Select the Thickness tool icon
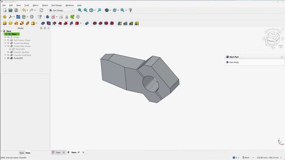 point(112,23)
